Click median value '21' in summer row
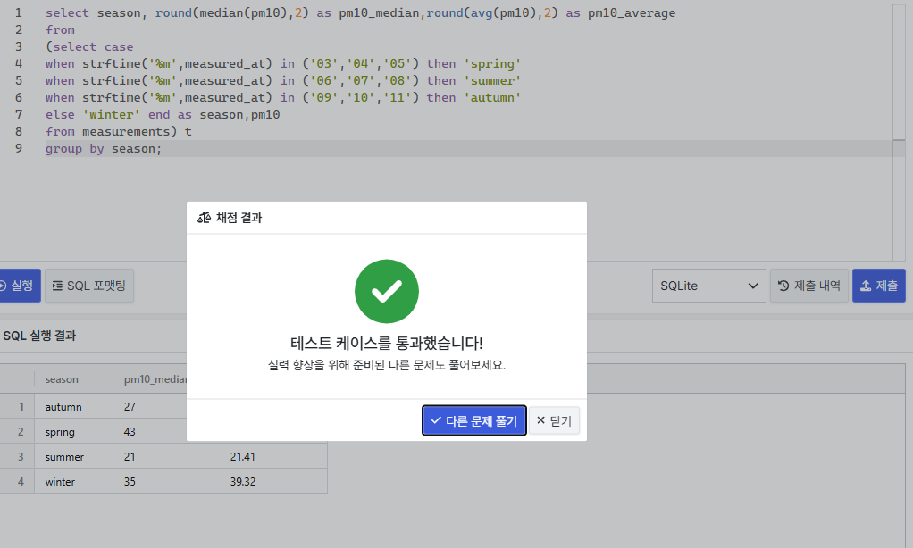Viewport: 913px width, 548px height. pos(130,457)
